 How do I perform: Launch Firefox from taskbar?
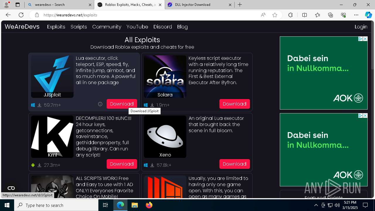149,205
